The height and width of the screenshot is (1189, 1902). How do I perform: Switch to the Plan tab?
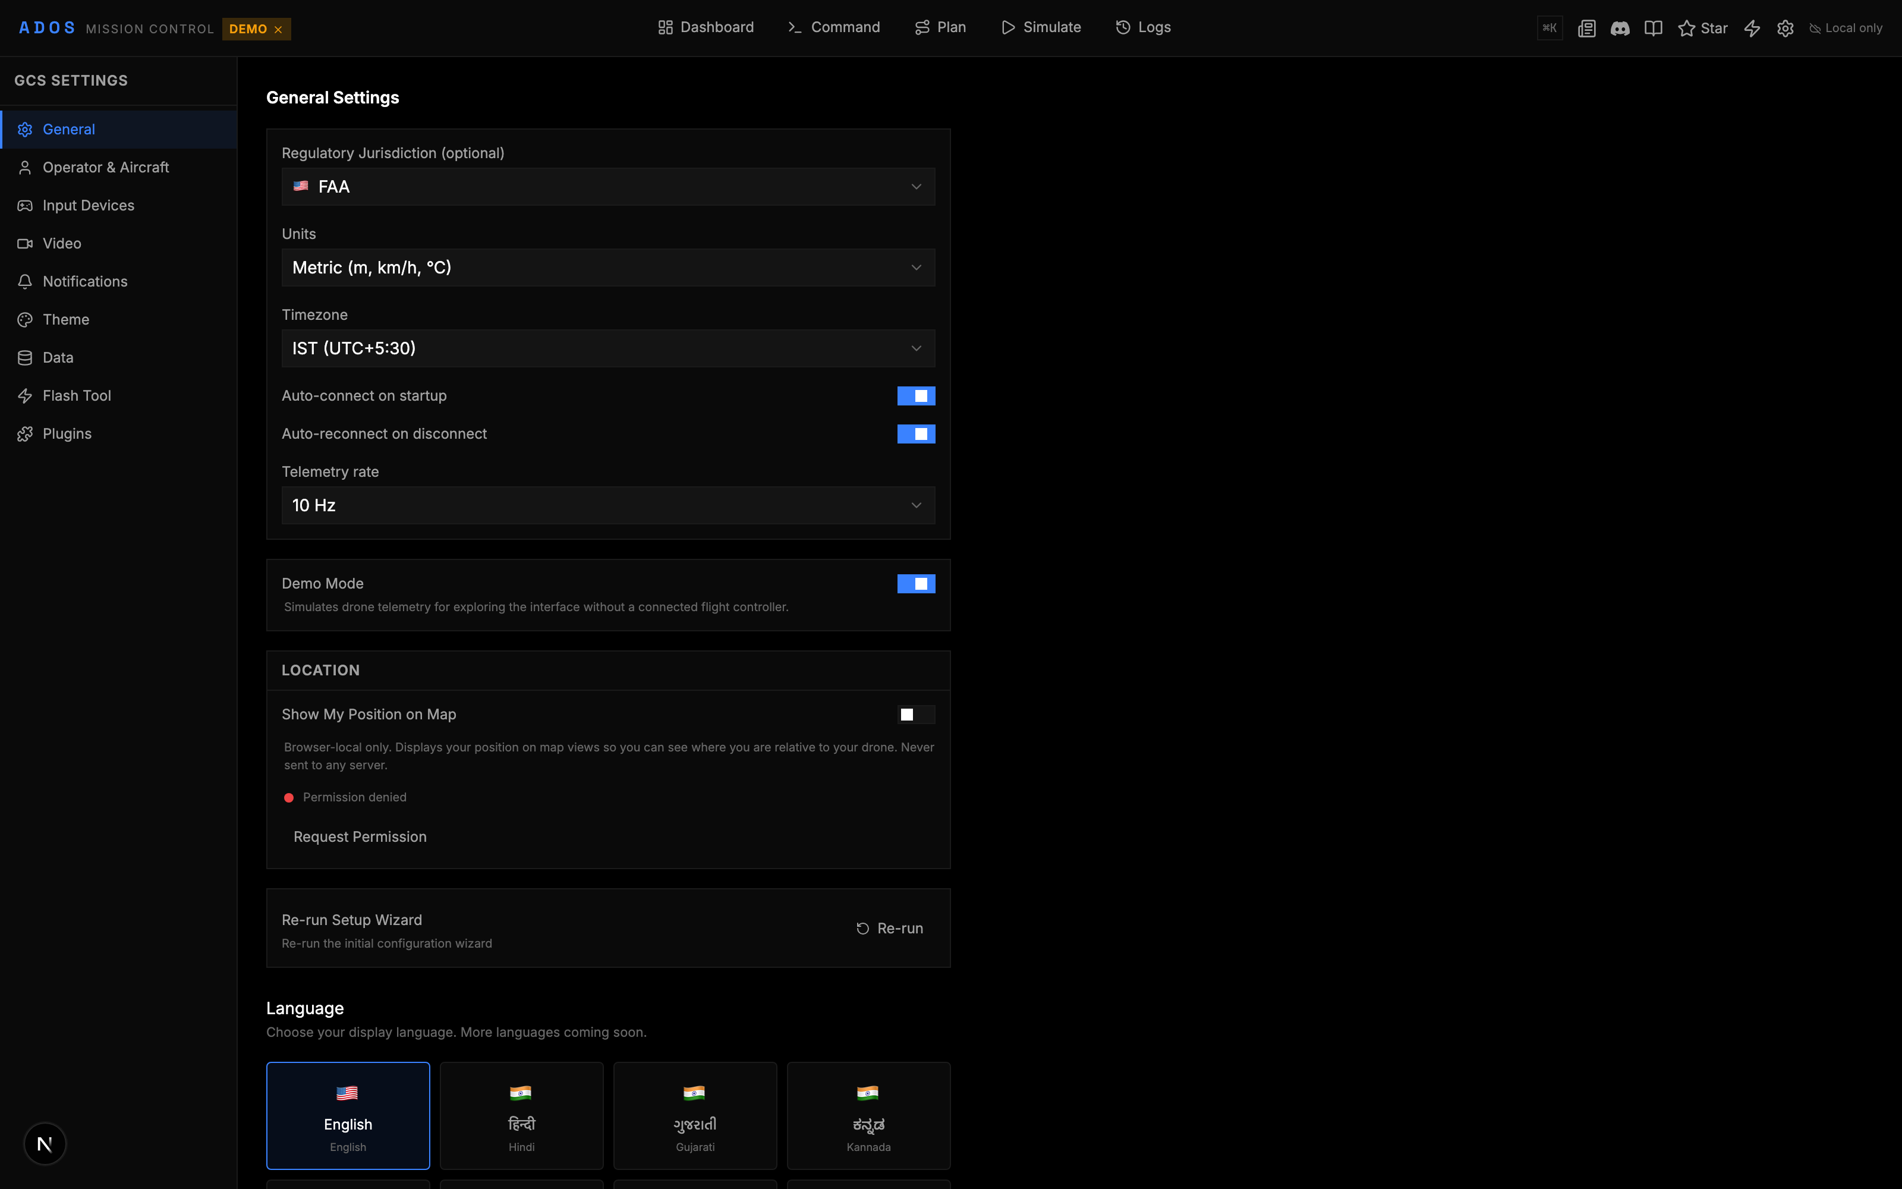coord(941,27)
